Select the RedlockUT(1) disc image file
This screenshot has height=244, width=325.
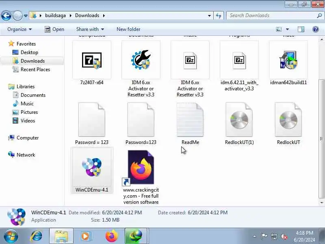coord(239,120)
